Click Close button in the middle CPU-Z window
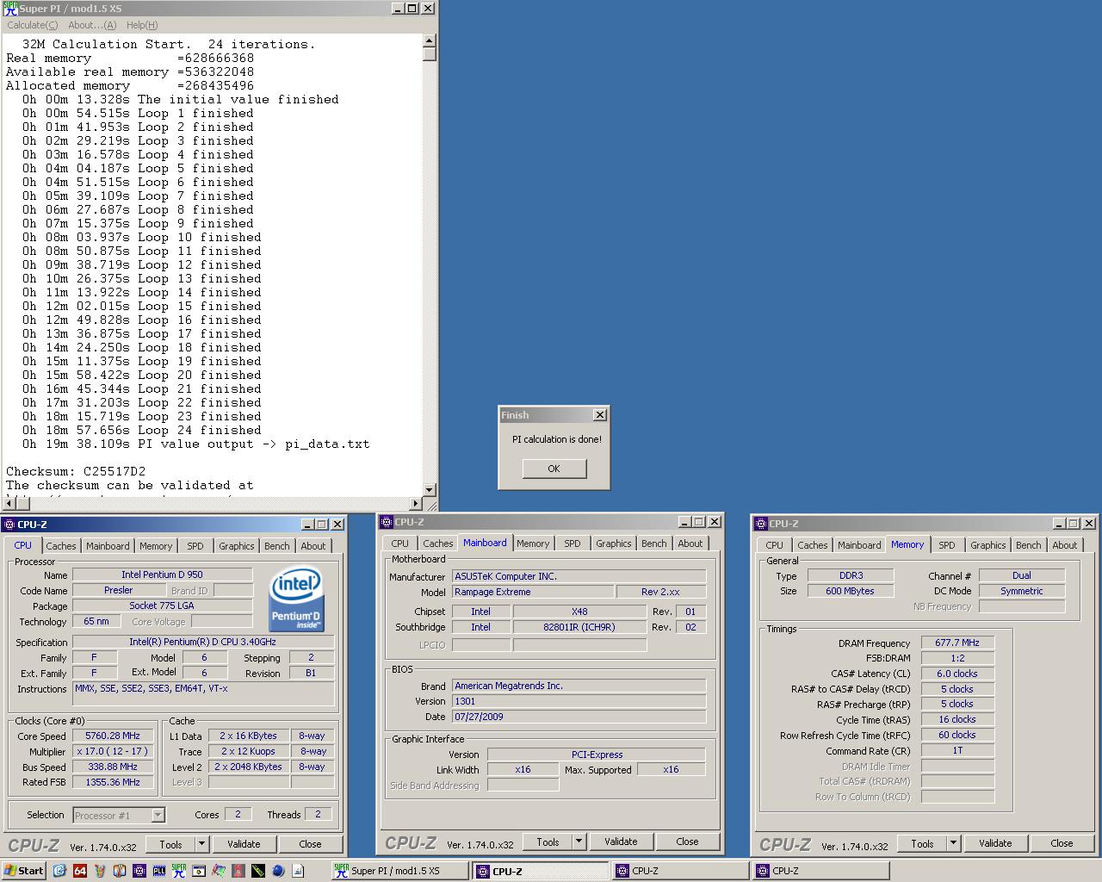This screenshot has height=882, width=1102. pyautogui.click(x=687, y=842)
